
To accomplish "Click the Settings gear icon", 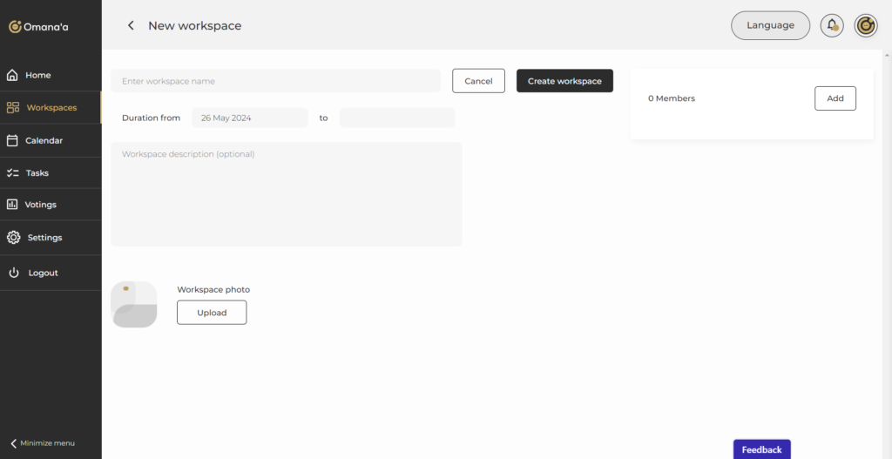I will (x=13, y=238).
